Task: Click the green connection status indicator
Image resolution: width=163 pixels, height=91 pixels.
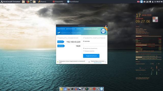Action: [x=58, y=62]
